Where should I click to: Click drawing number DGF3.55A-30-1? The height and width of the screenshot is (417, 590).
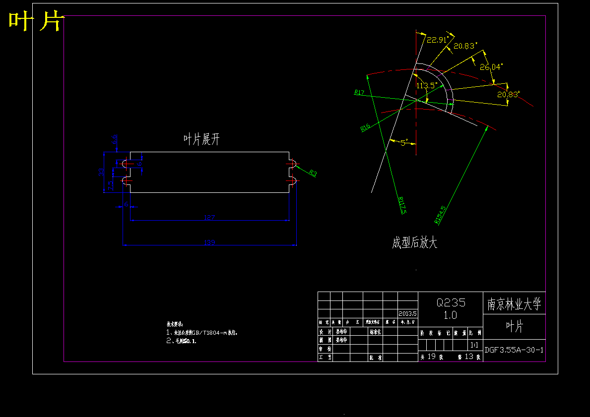[x=514, y=350]
